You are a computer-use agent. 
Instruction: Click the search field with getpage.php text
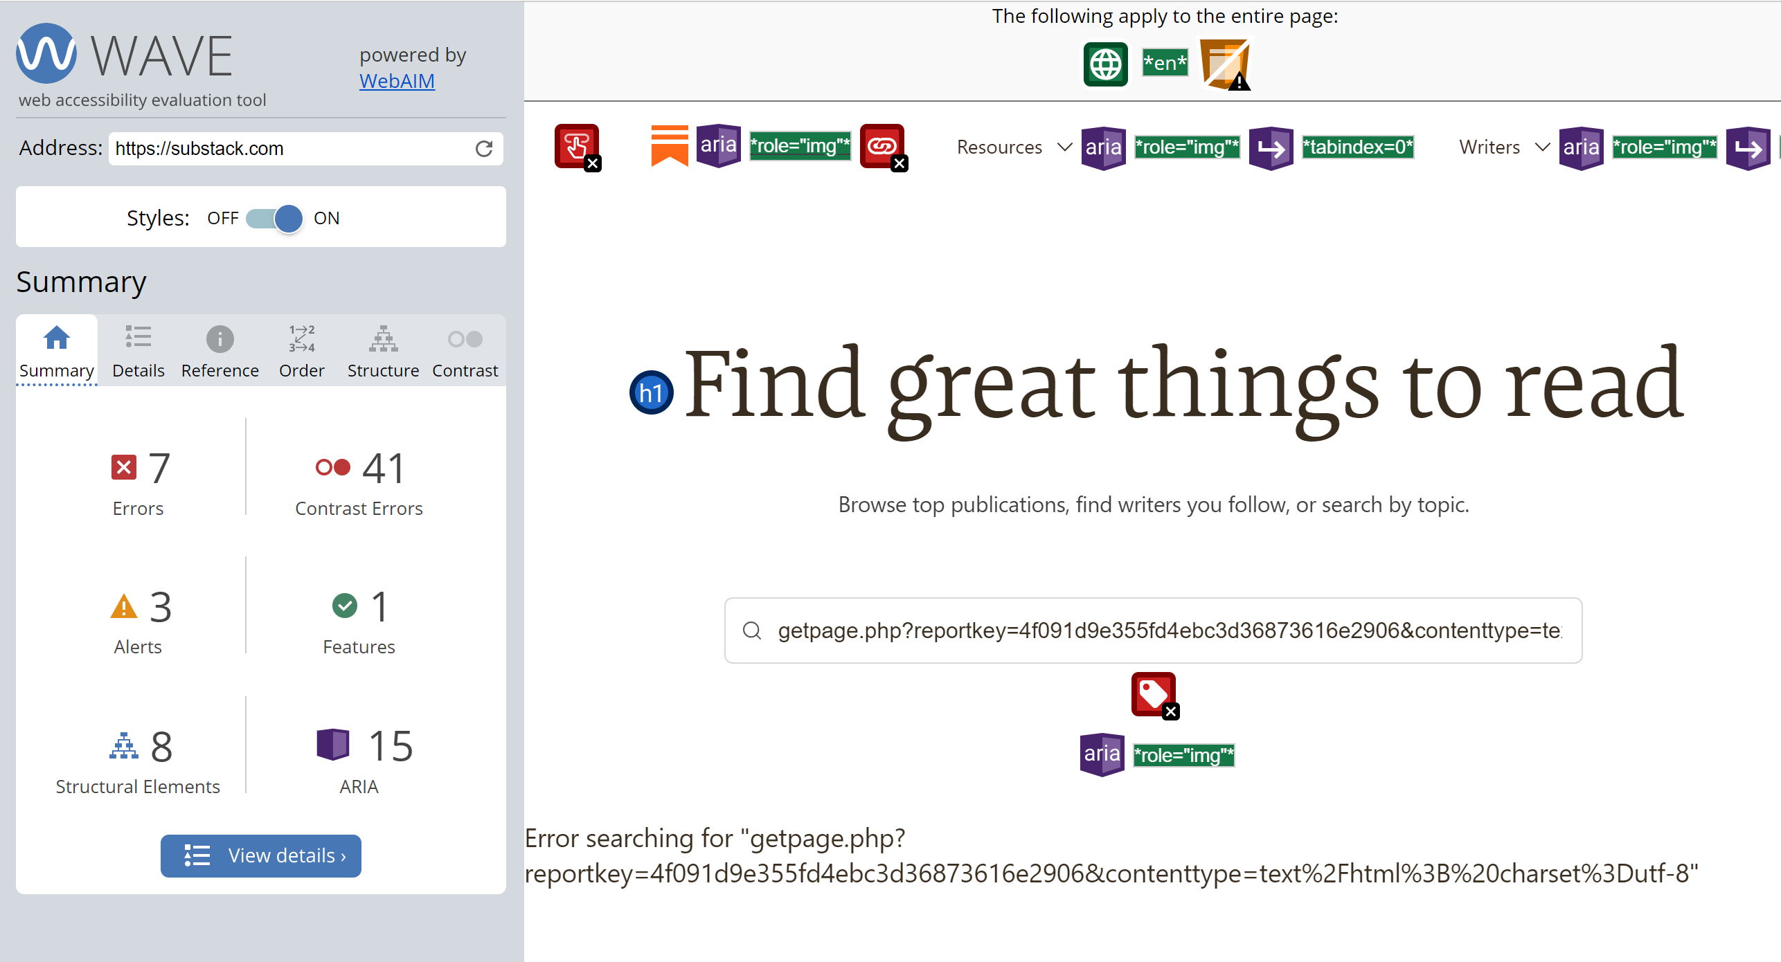pyautogui.click(x=1154, y=630)
